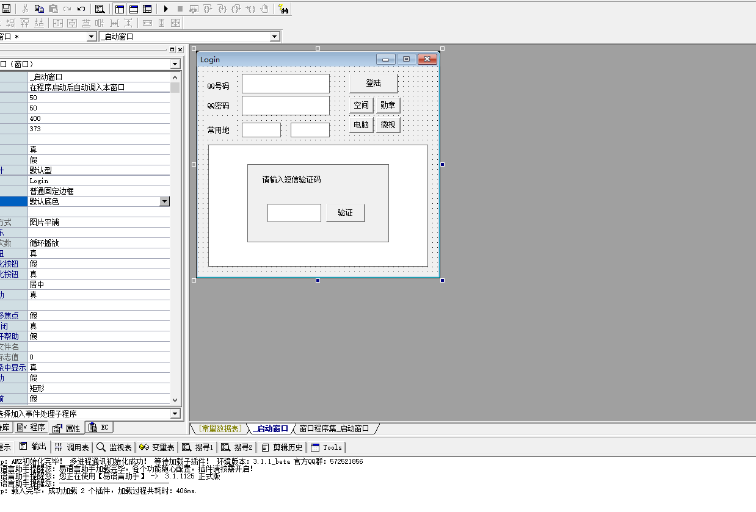Click the magnifier document find icon
The height and width of the screenshot is (512, 756).
point(100,9)
